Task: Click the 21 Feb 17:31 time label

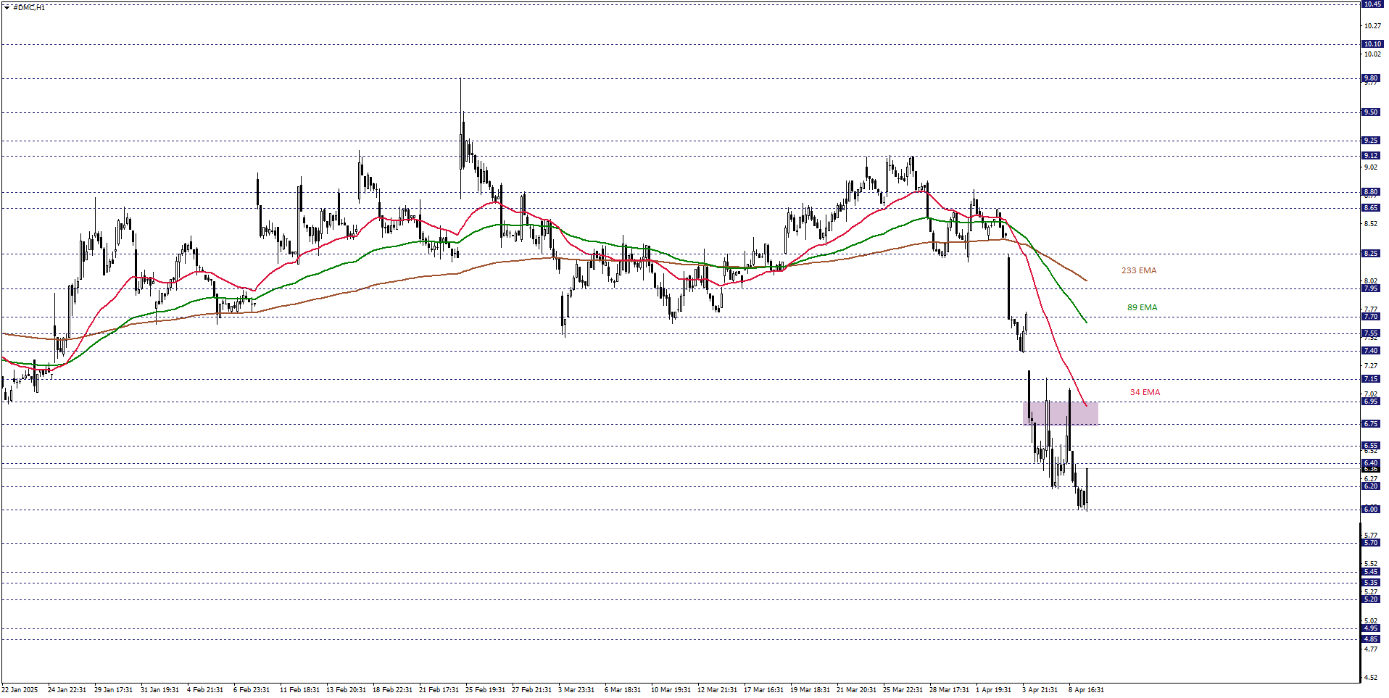Action: point(439,690)
